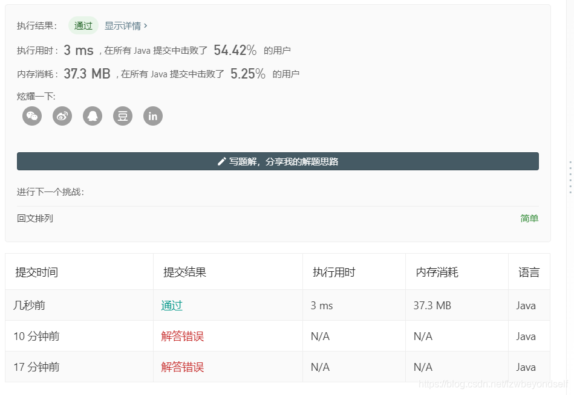Share result via Douban icon

(x=123, y=116)
